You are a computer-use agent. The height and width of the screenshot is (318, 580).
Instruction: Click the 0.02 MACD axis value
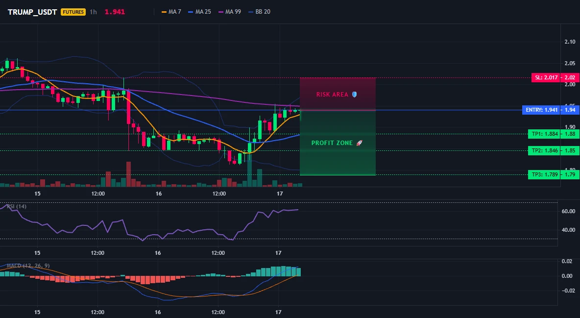click(567, 261)
